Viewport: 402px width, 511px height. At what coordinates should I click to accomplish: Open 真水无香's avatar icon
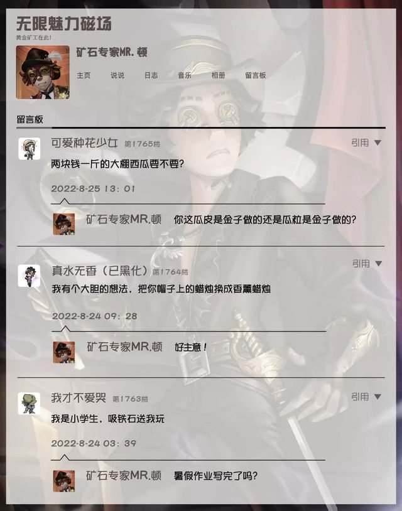pyautogui.click(x=29, y=276)
